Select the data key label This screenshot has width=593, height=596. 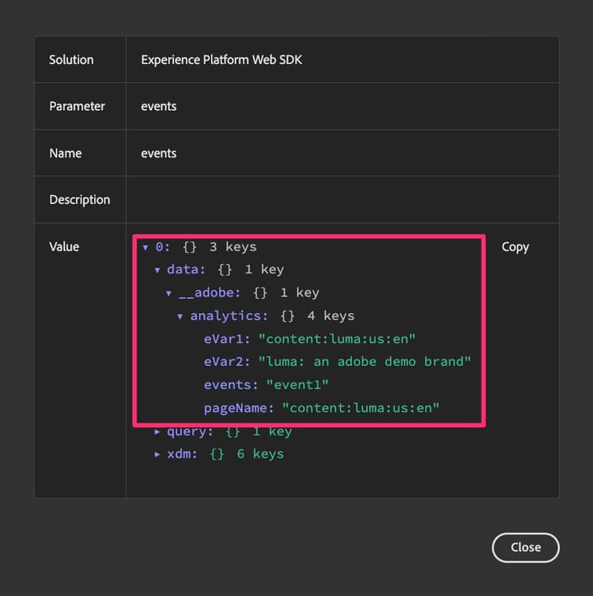(x=187, y=270)
